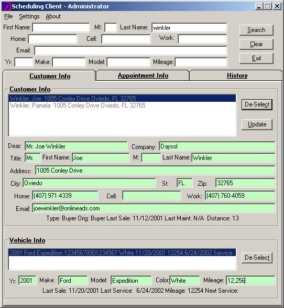Click the search Home phone field

52,39
